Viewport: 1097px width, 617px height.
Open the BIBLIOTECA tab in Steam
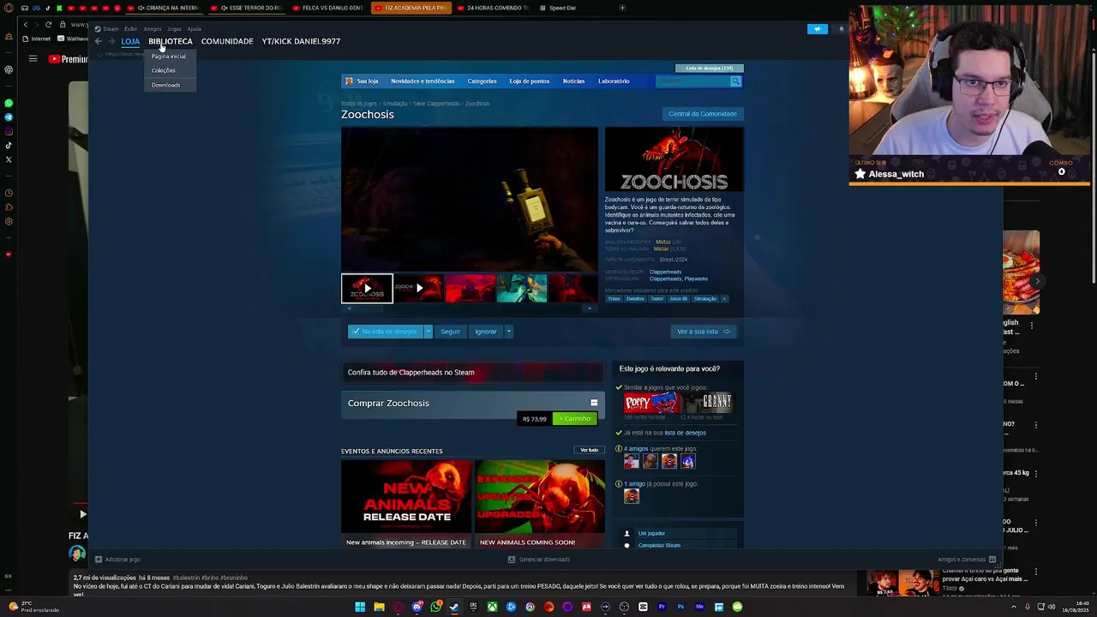(171, 41)
